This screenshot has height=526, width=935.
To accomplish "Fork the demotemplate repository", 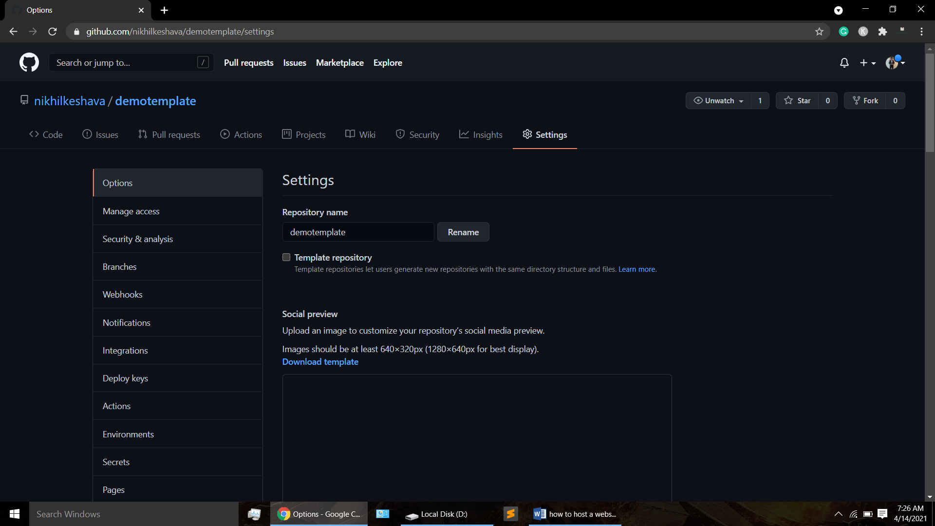I will coord(865,101).
